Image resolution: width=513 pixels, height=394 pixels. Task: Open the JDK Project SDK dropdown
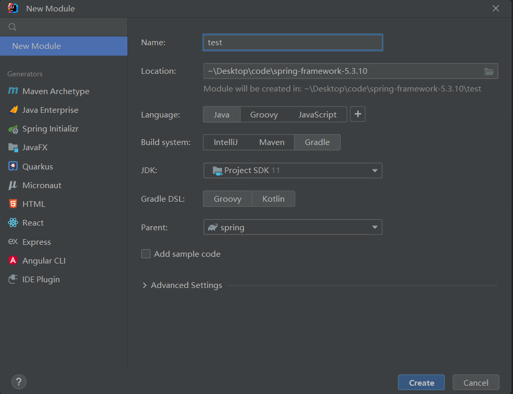point(292,170)
